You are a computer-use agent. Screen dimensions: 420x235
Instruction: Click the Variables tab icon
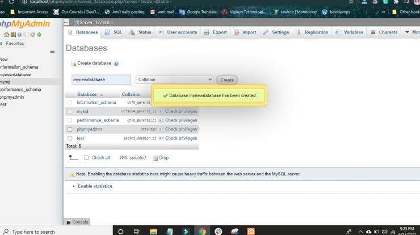coord(338,32)
